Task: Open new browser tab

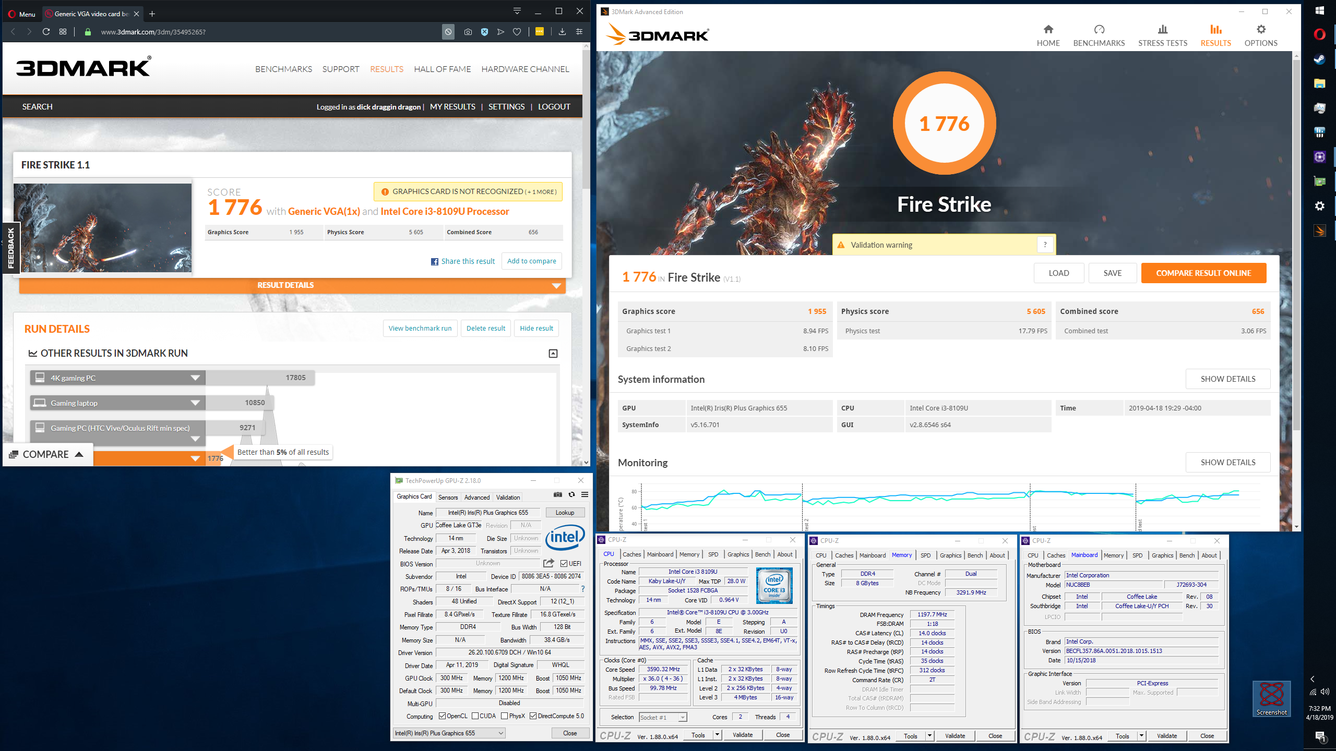Action: click(x=152, y=14)
